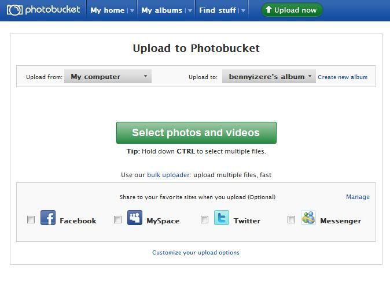Enable the Facebook sharing checkbox
Screen dimensions: 390x292
coord(31,219)
